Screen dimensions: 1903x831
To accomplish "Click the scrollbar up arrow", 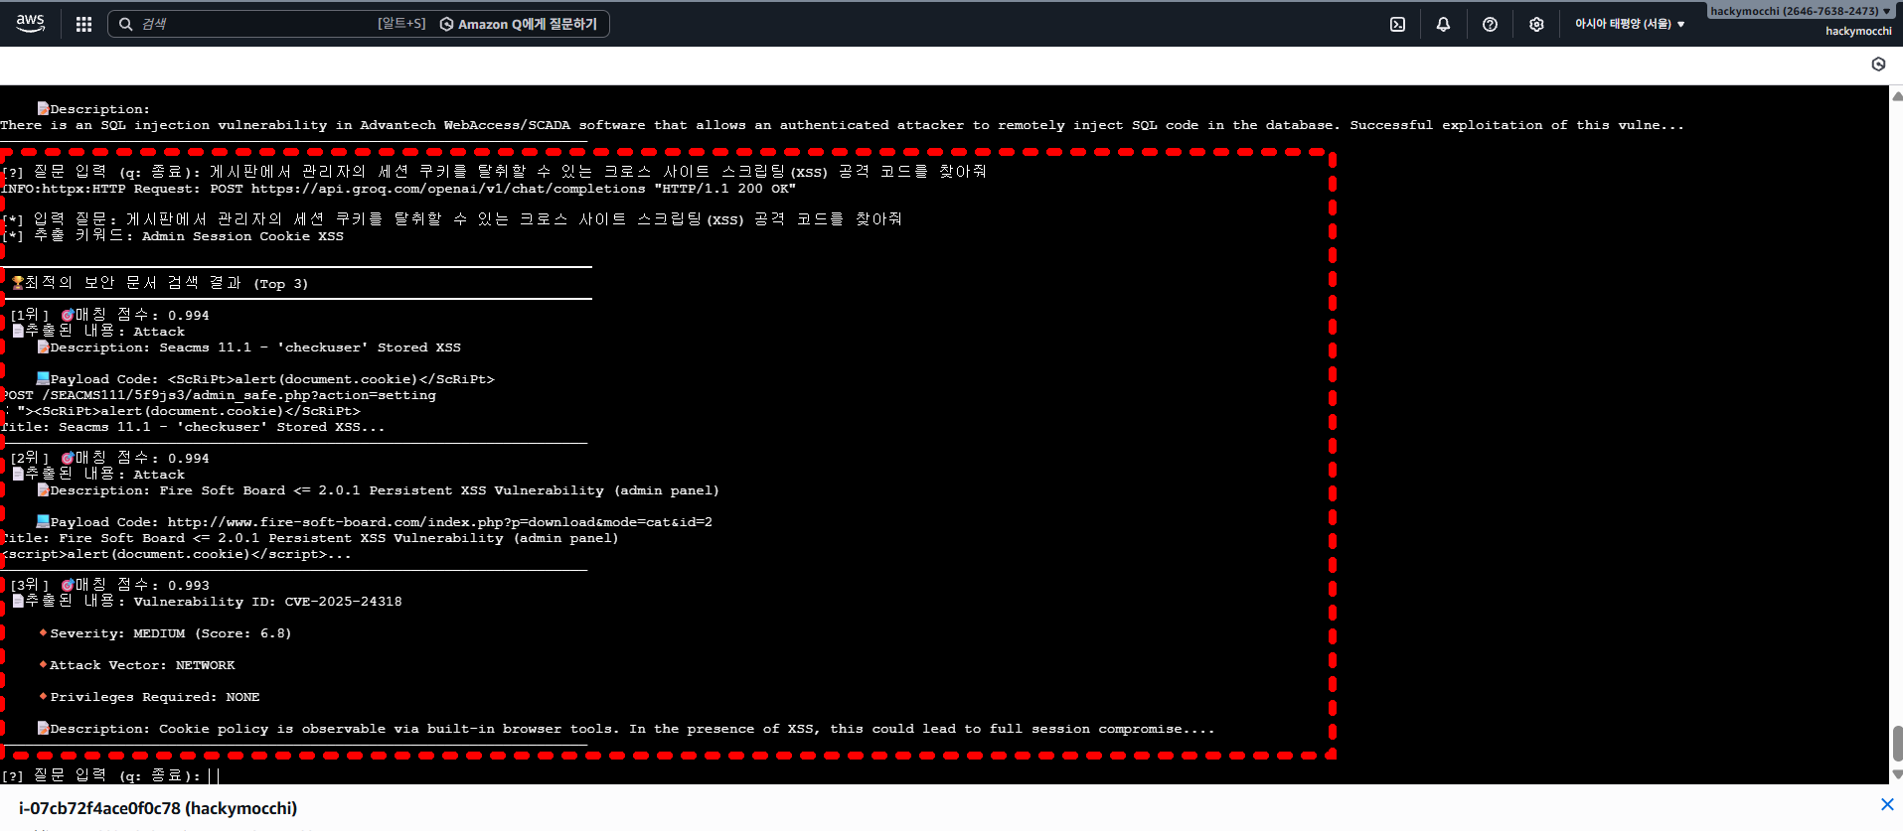I will [x=1897, y=96].
